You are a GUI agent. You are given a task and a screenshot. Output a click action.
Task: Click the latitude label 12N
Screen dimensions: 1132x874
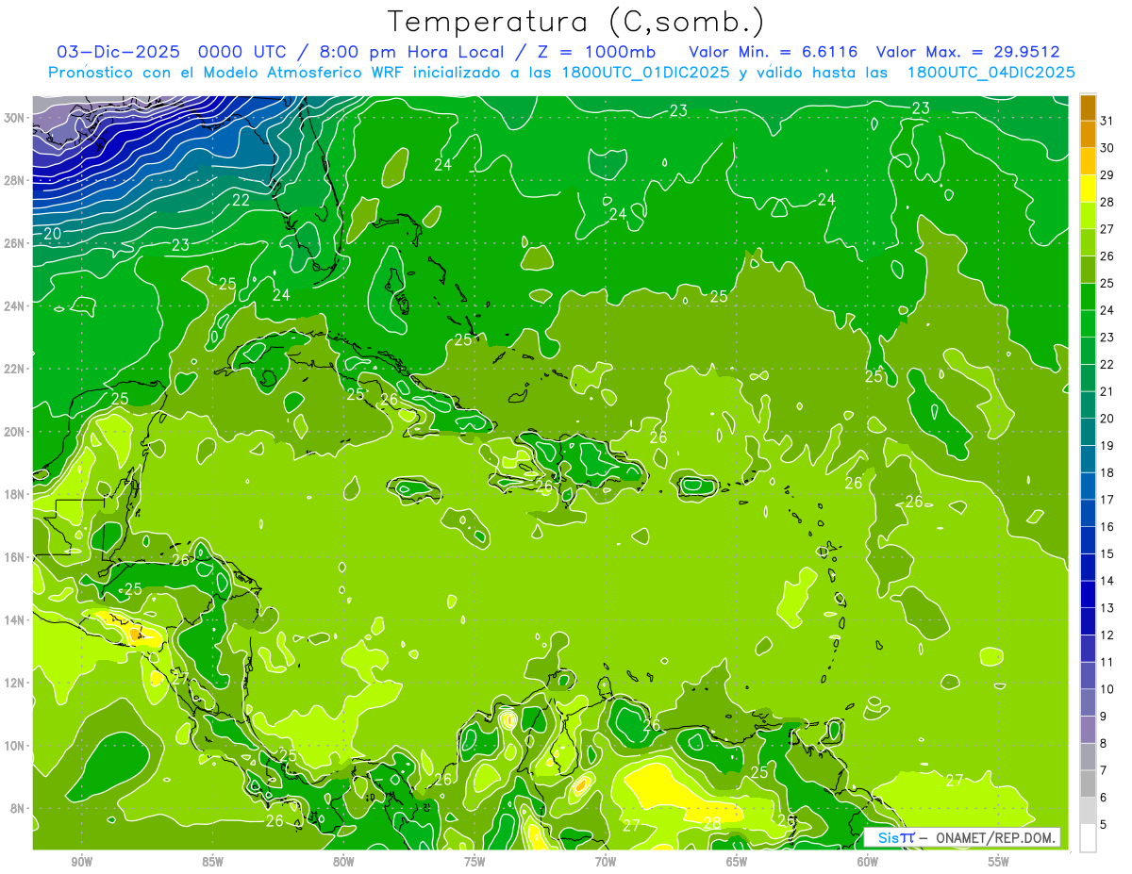pyautogui.click(x=14, y=683)
